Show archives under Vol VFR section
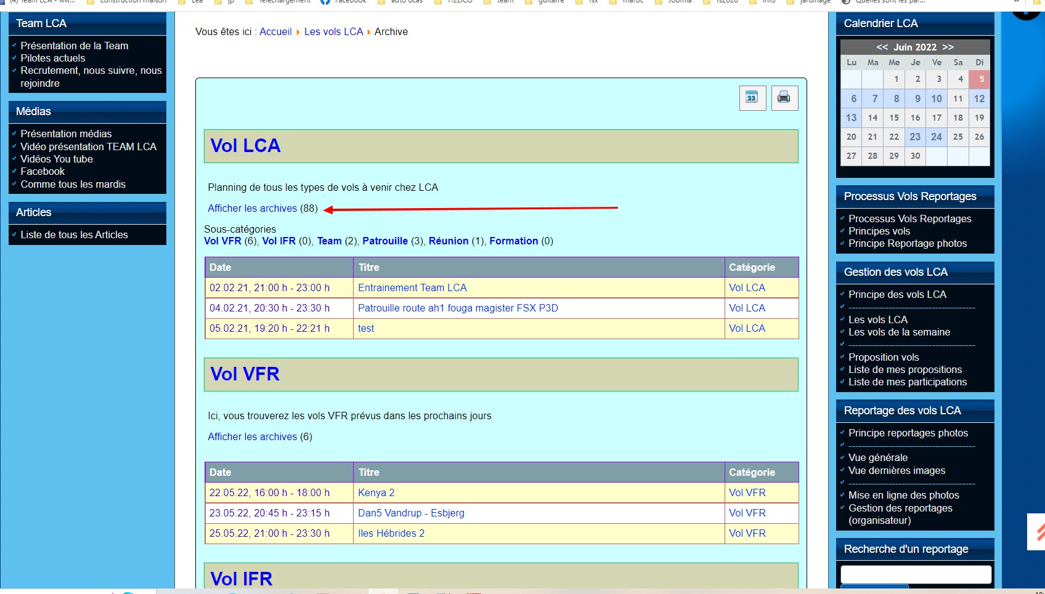 tap(252, 437)
